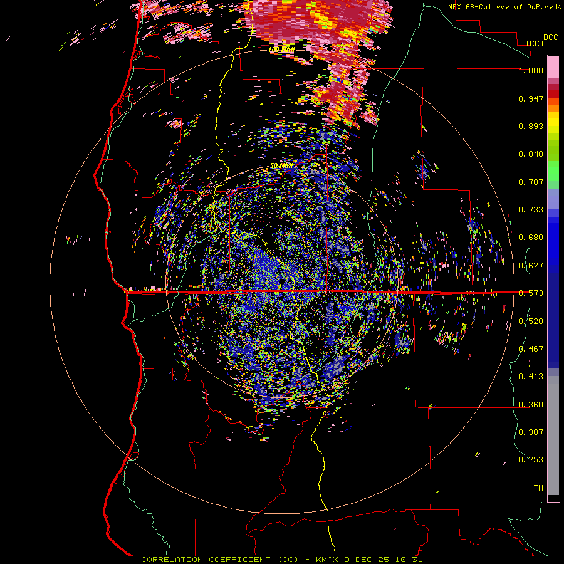The height and width of the screenshot is (564, 564).
Task: Click the 100 NMI range ring label
Action: coord(281,50)
